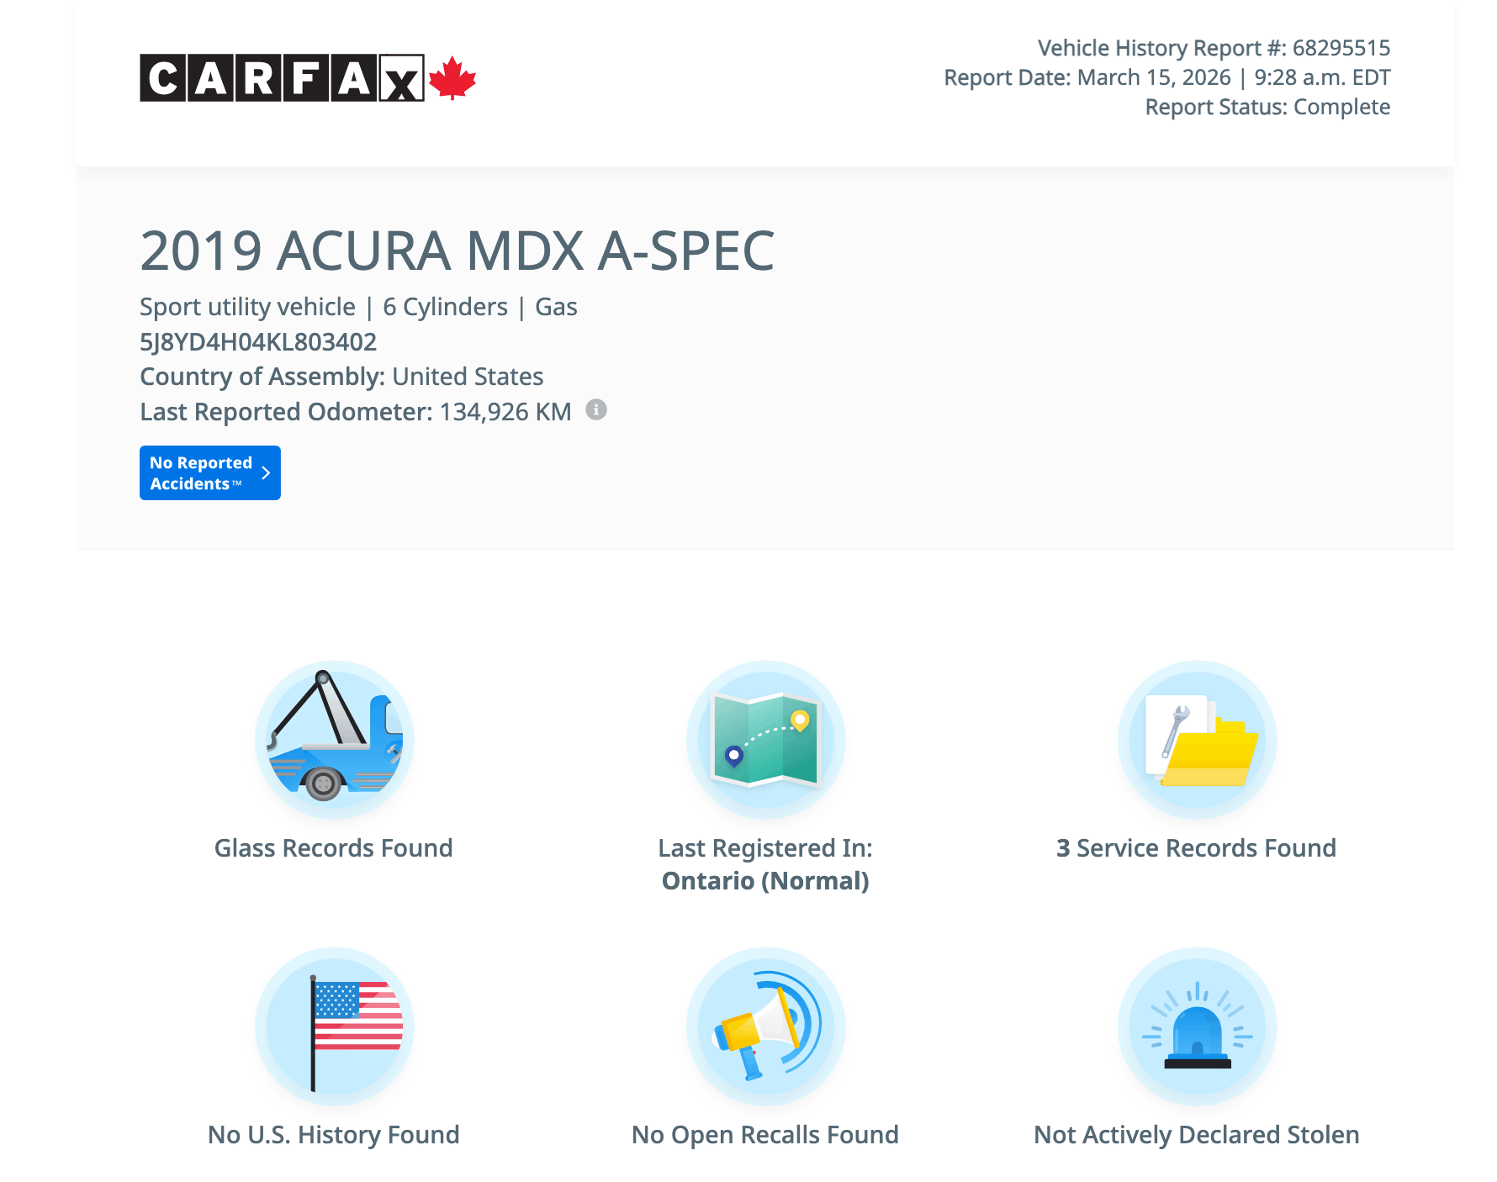Click the No U.S. History Found text
This screenshot has width=1497, height=1182.
pyautogui.click(x=334, y=1135)
